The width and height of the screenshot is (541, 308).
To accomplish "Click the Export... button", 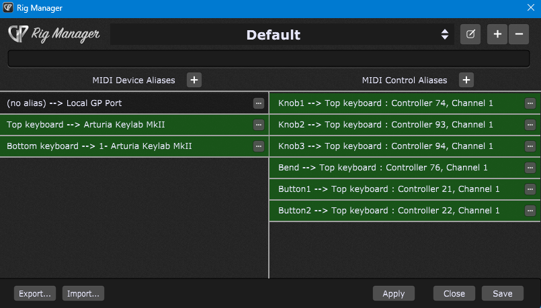I will (x=35, y=293).
